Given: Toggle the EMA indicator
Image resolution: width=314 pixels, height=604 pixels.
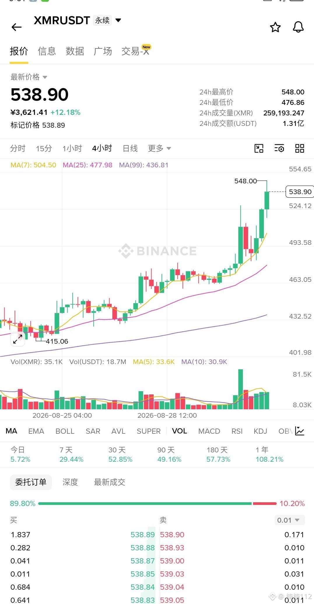Looking at the screenshot, I should click(36, 431).
